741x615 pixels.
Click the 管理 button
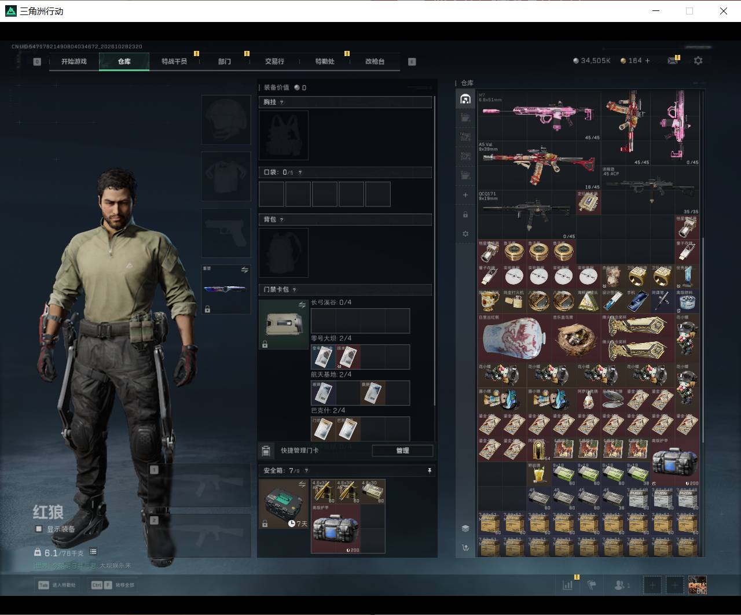402,451
